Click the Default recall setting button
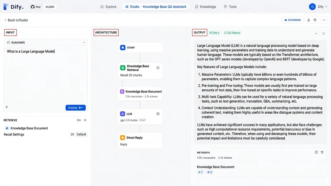The height and width of the screenshot is (186, 331). pos(81,134)
